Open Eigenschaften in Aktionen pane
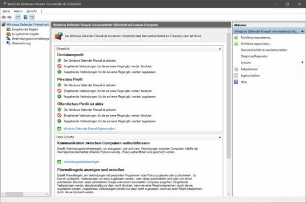This screenshot has height=203, width=306. [x=250, y=75]
